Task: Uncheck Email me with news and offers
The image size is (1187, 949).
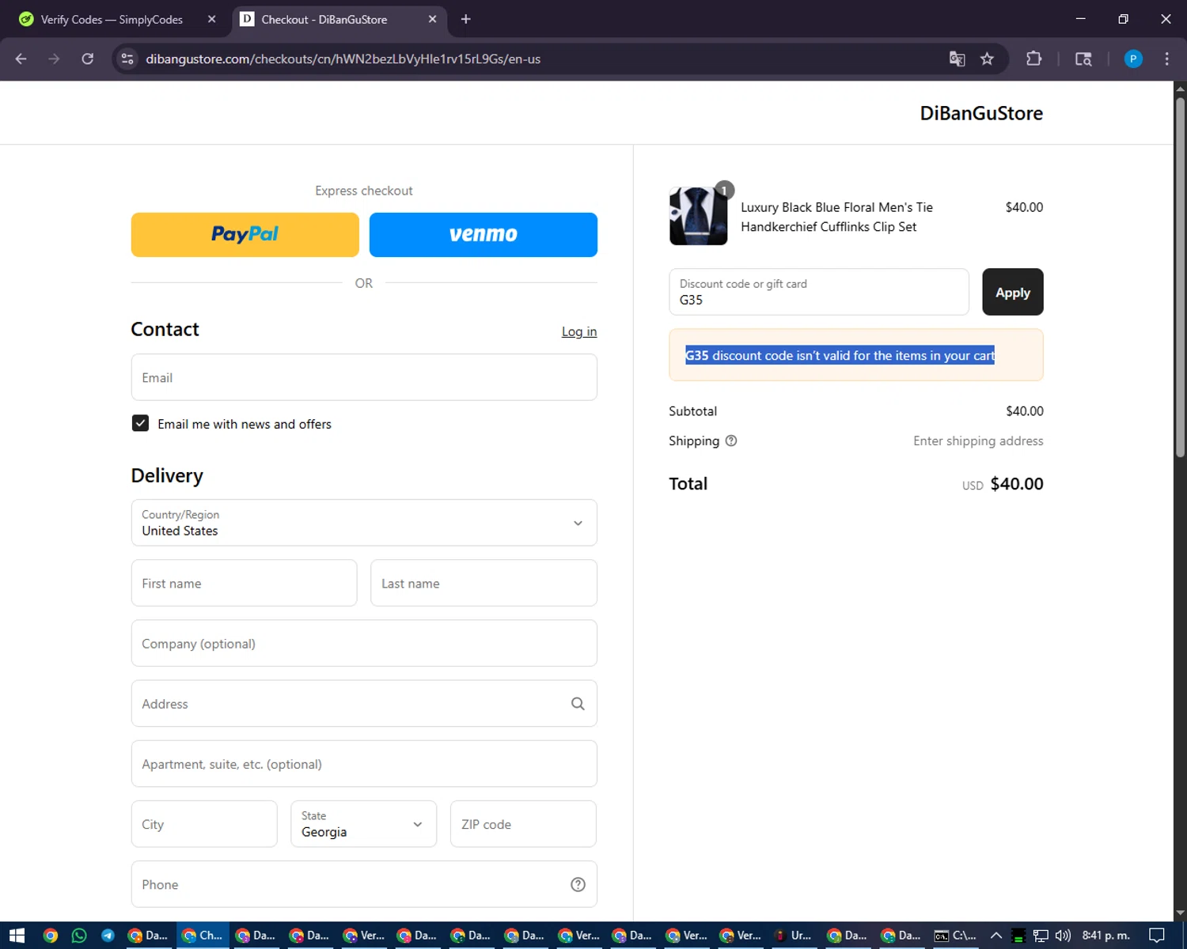Action: (140, 423)
